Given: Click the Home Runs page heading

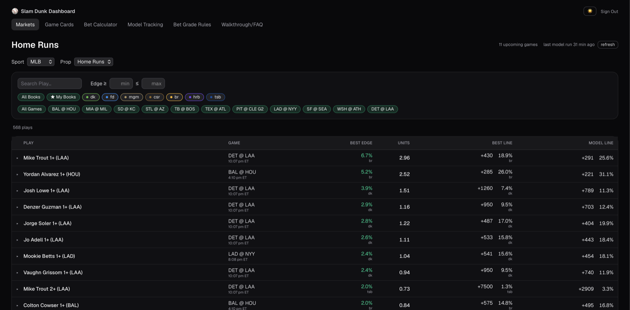Looking at the screenshot, I should (35, 45).
